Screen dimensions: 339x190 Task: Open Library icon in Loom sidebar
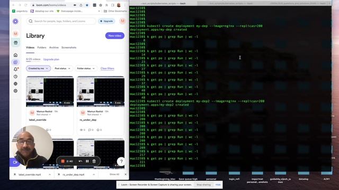15,62
